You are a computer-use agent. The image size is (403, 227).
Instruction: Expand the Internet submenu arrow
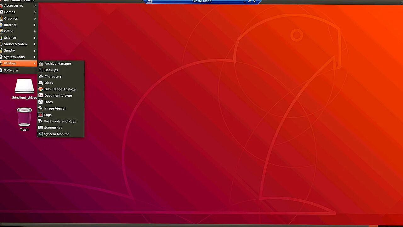click(x=35, y=25)
